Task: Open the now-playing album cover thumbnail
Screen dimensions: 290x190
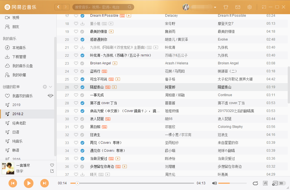Action: click(8, 168)
